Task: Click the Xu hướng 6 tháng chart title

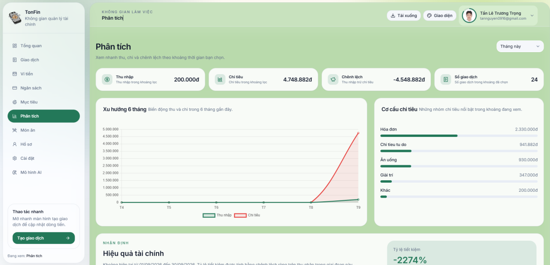Action: coord(125,109)
